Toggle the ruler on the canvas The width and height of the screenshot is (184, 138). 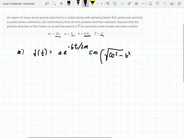129,3
